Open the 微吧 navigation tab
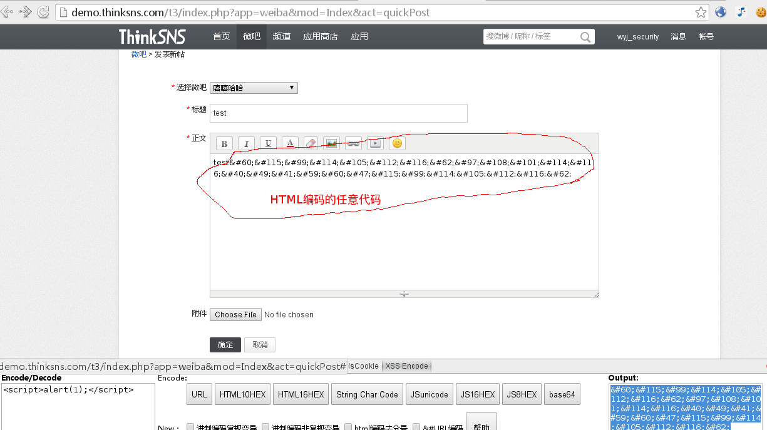 tap(252, 37)
